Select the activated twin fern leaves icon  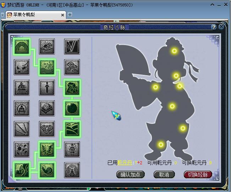[47, 149]
